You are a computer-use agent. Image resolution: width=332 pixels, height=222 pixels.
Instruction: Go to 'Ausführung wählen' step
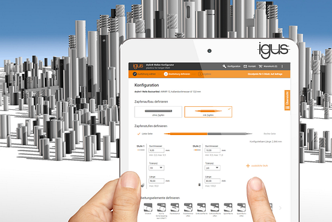144,74
